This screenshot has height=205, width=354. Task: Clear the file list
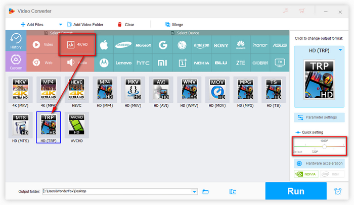(126, 25)
